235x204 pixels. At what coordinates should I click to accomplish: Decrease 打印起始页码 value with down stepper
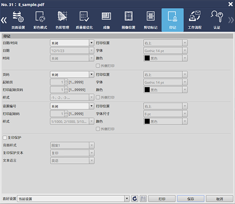(x=66, y=92)
